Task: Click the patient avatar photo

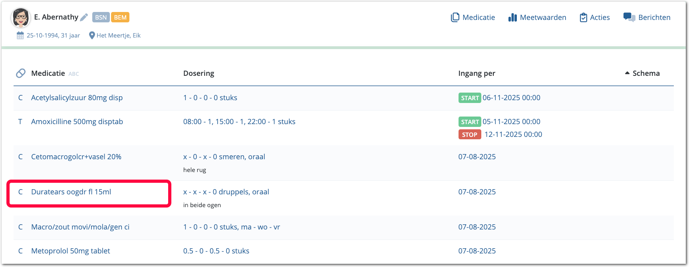Action: coord(20,18)
